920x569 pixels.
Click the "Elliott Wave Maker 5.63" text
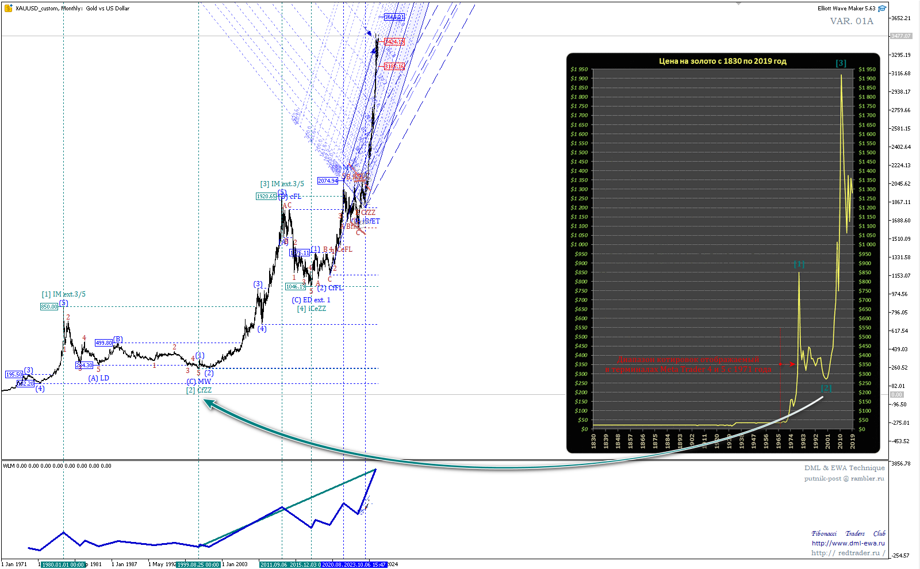point(846,8)
